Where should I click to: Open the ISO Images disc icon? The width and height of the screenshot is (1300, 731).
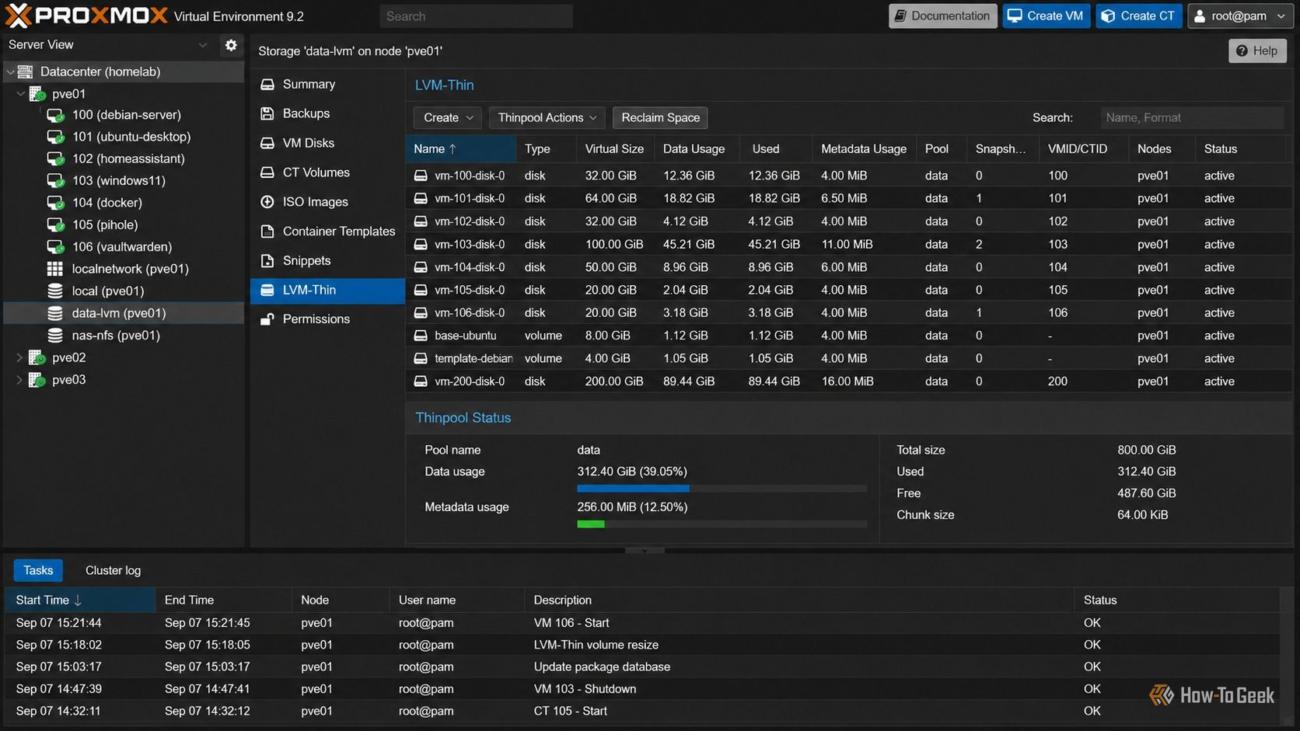click(x=267, y=202)
